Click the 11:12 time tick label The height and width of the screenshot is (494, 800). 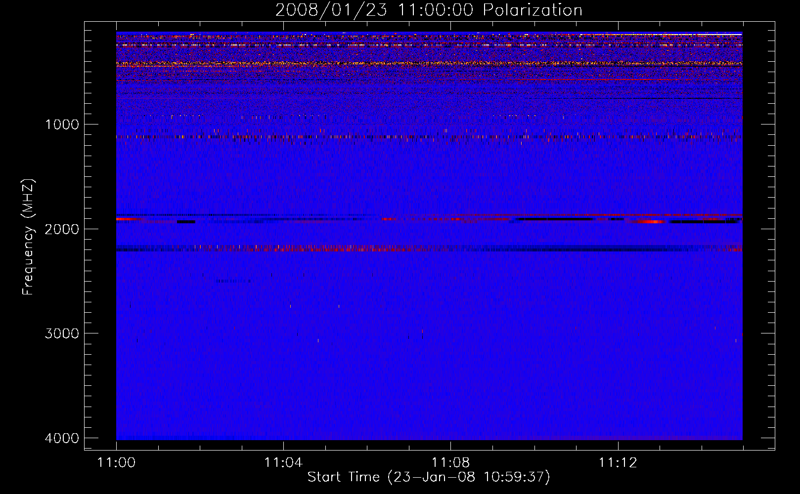(x=618, y=463)
